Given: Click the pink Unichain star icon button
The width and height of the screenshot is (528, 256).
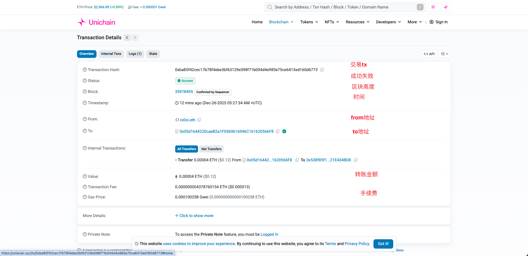Looking at the screenshot, I should [446, 7].
